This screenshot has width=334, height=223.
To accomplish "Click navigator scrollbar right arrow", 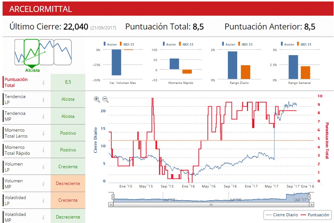I will point(312,205).
